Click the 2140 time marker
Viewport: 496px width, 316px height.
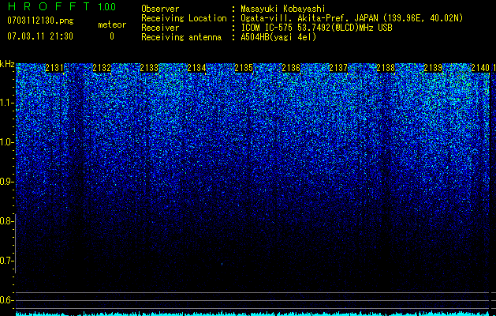coord(480,67)
